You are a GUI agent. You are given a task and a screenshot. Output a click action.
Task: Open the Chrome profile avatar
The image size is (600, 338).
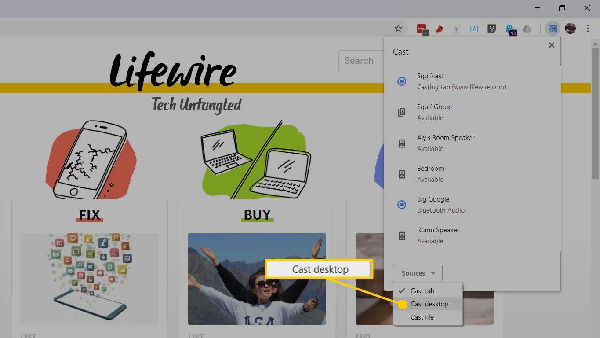click(570, 29)
